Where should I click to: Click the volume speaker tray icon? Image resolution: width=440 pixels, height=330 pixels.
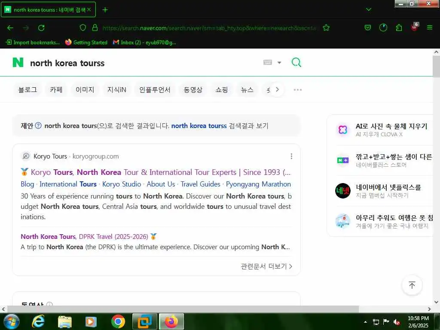tap(397, 321)
